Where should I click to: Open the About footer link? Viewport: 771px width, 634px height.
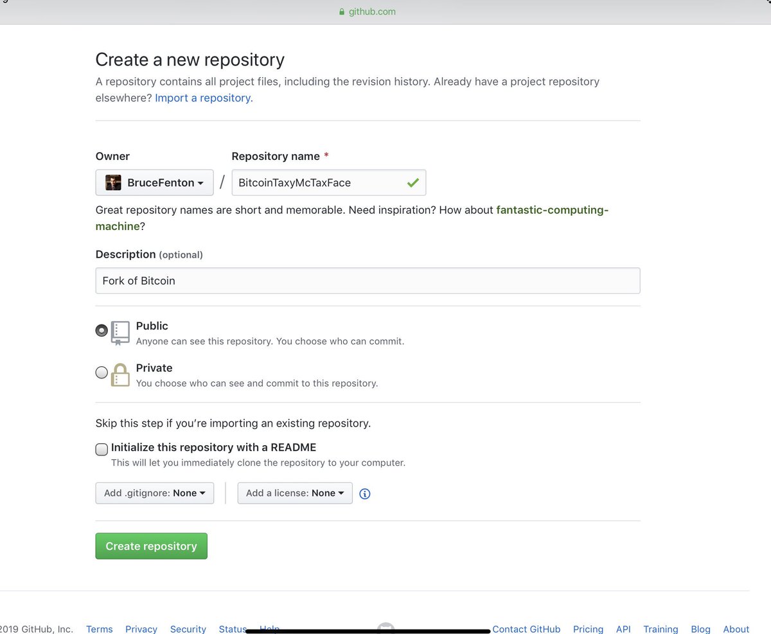[x=736, y=629]
